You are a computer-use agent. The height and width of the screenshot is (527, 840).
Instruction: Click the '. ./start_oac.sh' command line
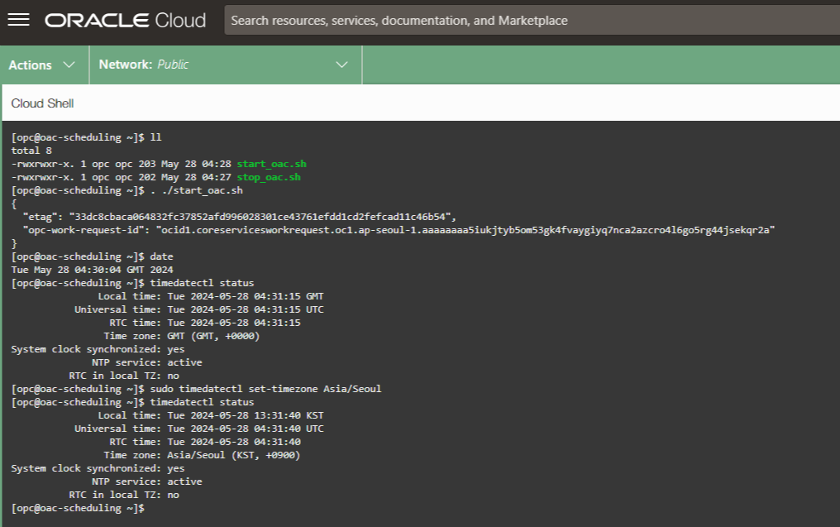click(127, 190)
